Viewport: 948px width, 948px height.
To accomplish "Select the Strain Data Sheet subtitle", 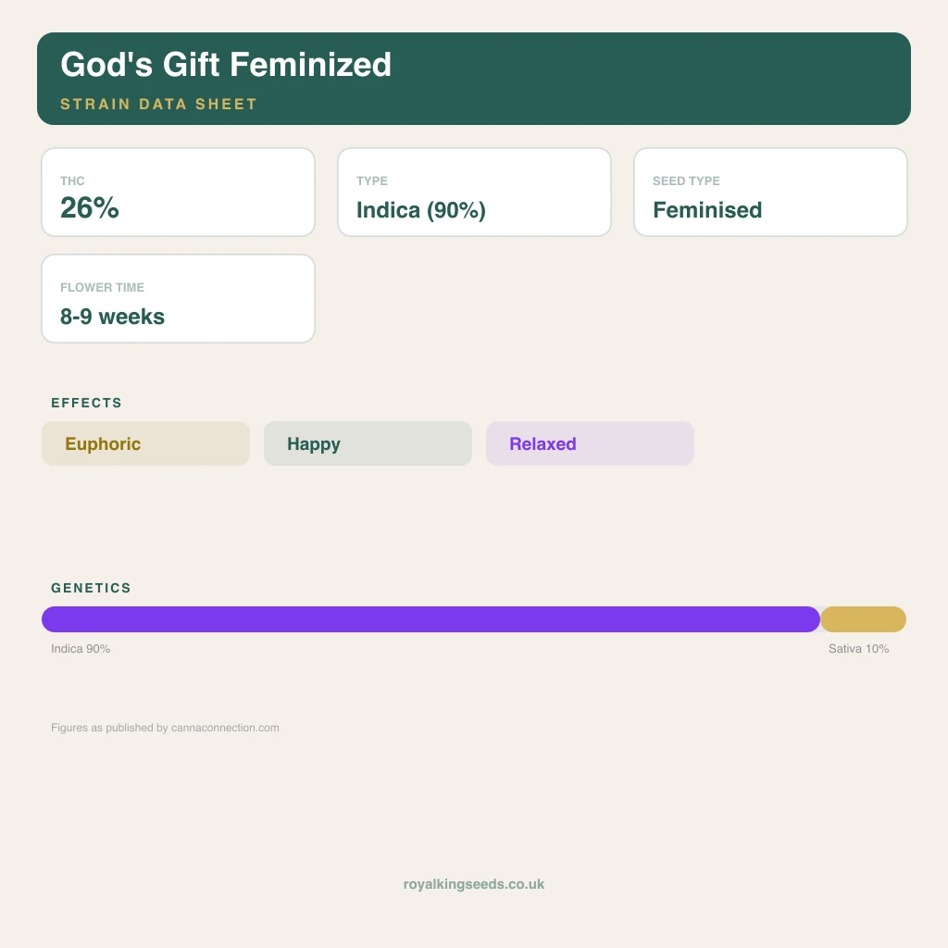I will pos(158,104).
